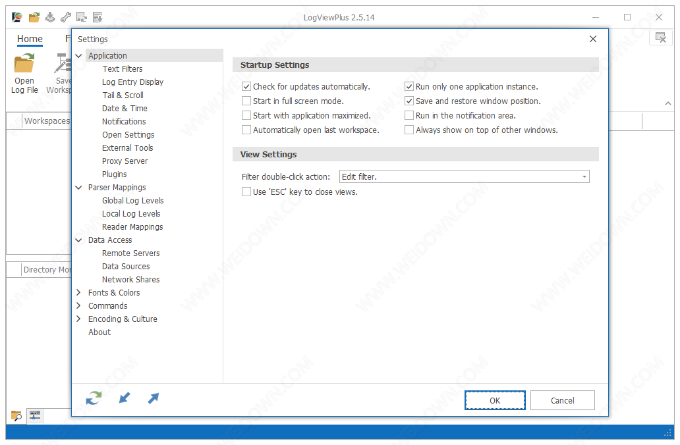
Task: Open Proxy Server settings page
Action: click(x=125, y=161)
